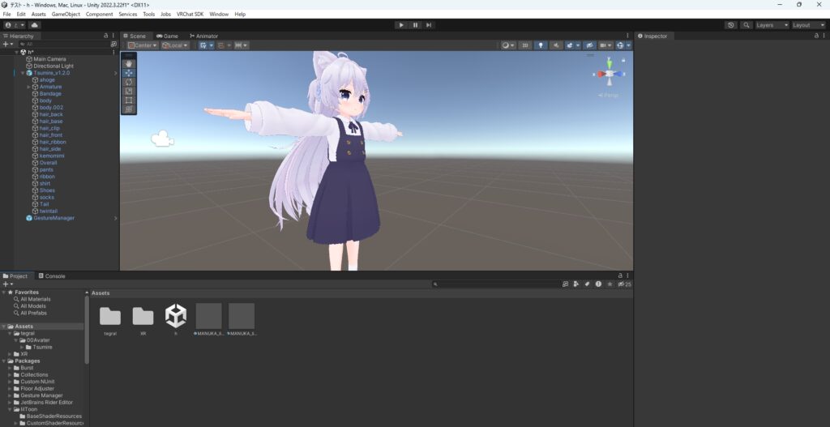Image resolution: width=830 pixels, height=427 pixels.
Task: Open the Scene draw mode dropdown
Action: [x=509, y=45]
